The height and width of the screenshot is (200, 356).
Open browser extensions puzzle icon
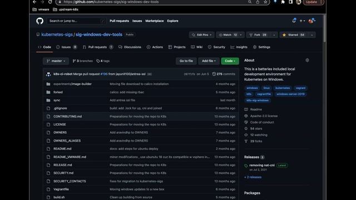283,2
